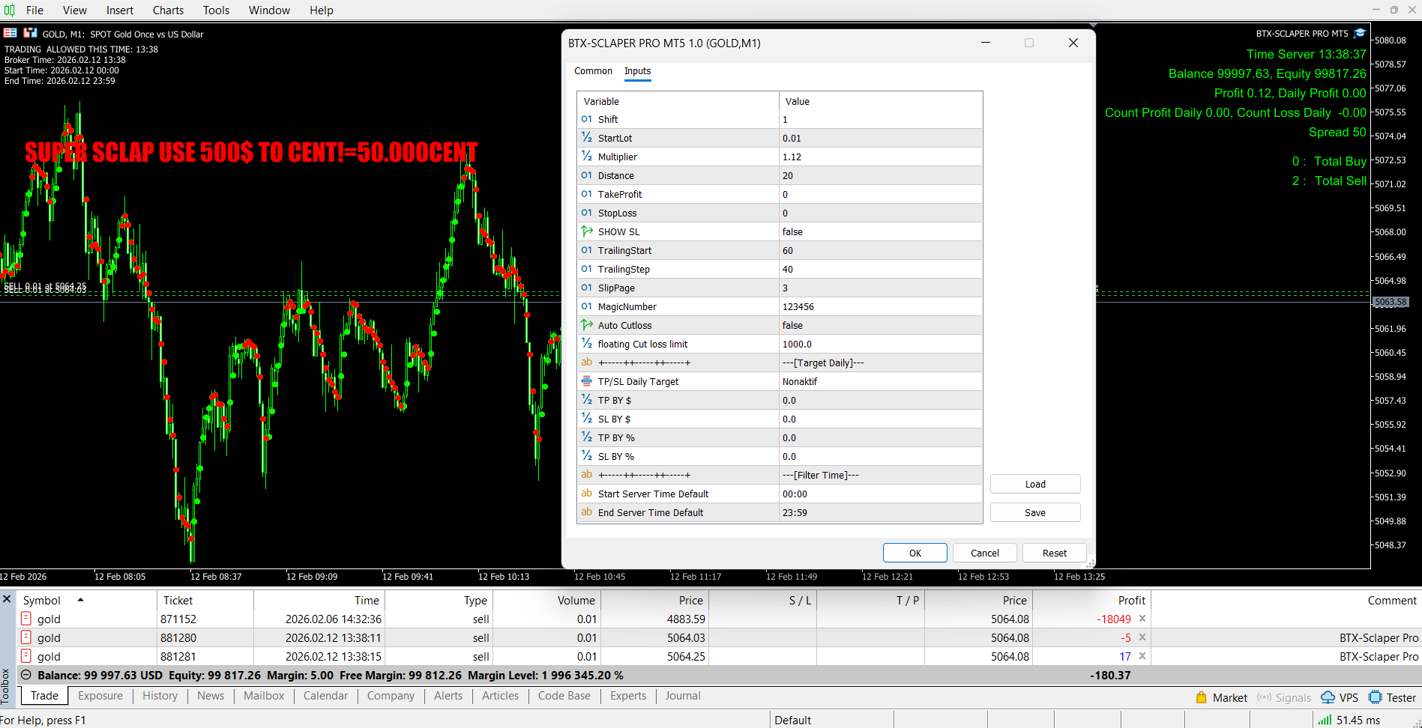Open the VPS cloud icon

pos(1328,697)
